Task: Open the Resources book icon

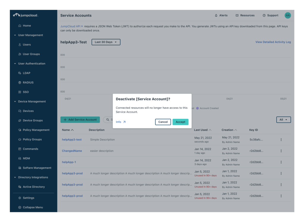Action: click(237, 15)
